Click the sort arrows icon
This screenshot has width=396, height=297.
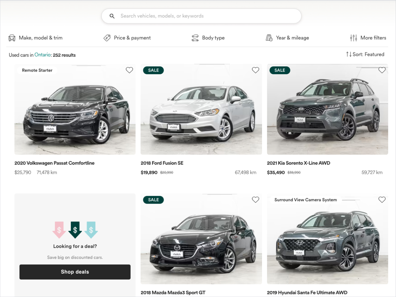click(x=349, y=54)
